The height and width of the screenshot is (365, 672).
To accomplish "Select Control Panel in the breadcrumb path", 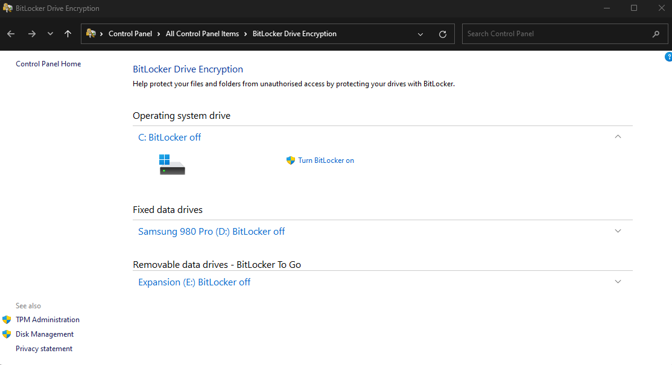I will pyautogui.click(x=131, y=34).
